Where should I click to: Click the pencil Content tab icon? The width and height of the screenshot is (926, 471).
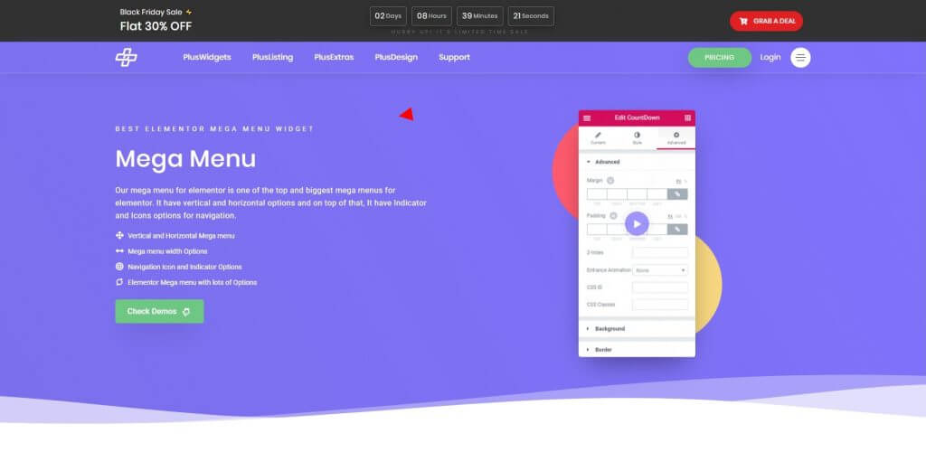598,136
